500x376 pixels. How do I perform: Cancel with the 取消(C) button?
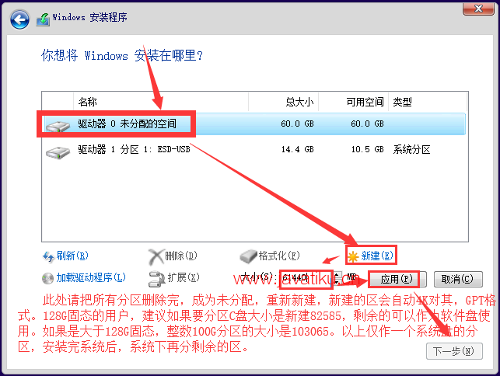(458, 280)
